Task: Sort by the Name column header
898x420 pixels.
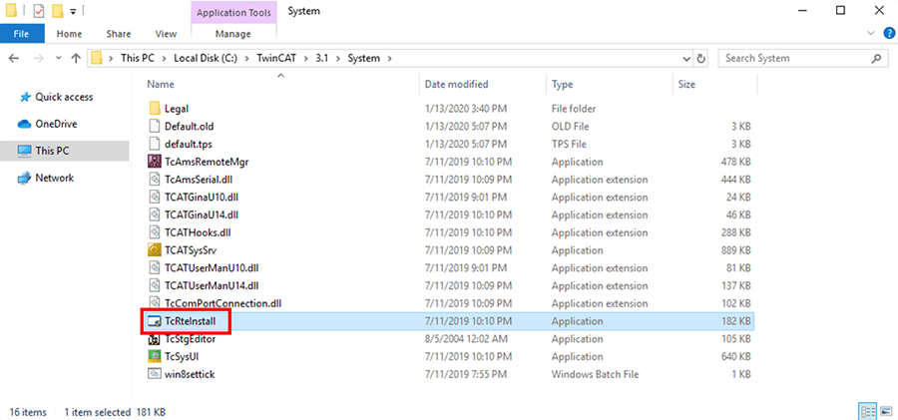Action: pos(161,84)
